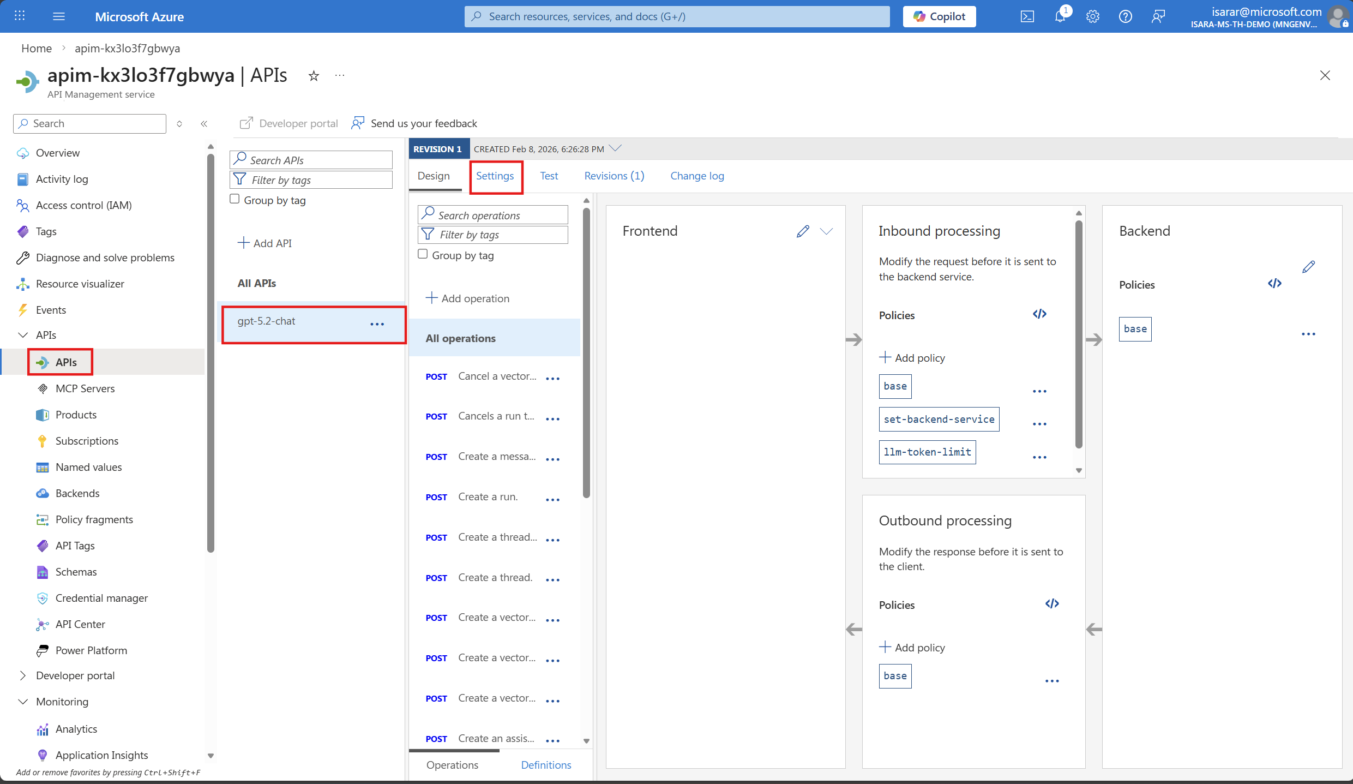Edit the Frontend with the pencil icon
The image size is (1353, 784).
point(803,231)
